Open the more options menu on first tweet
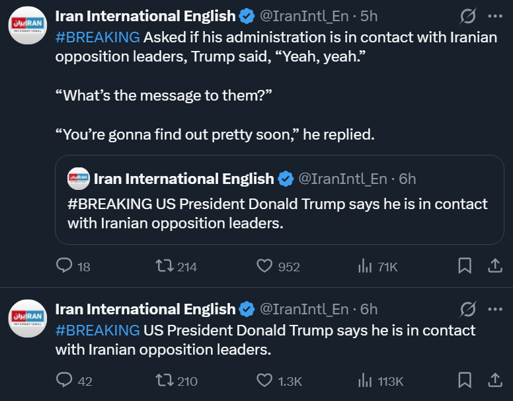This screenshot has height=401, width=513. tap(494, 15)
